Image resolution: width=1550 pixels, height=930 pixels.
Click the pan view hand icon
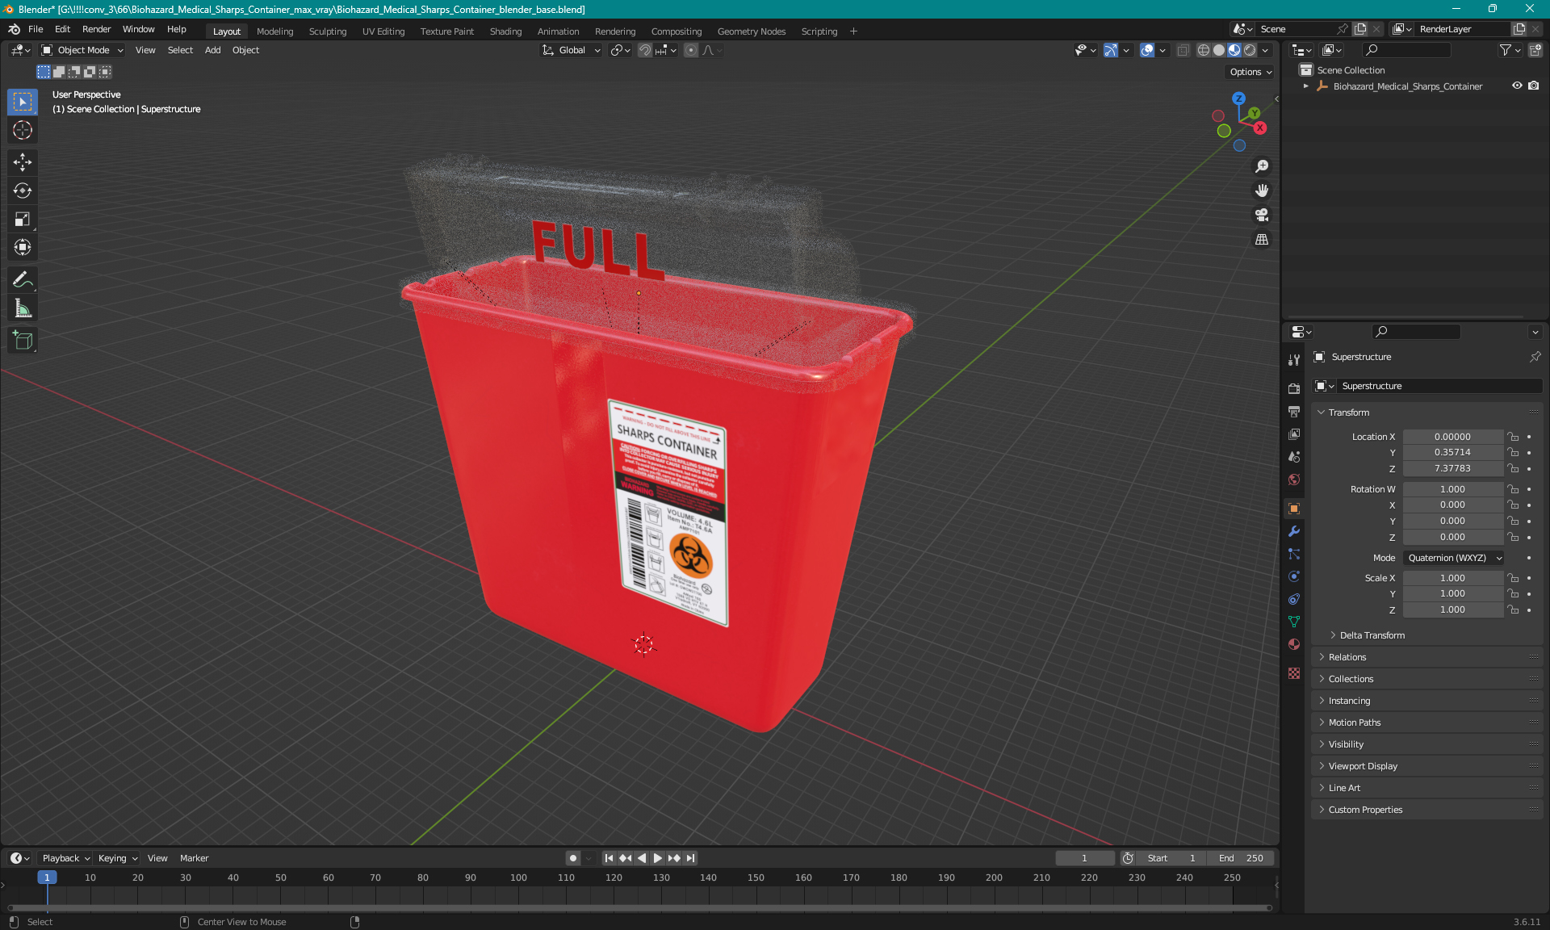(x=1262, y=191)
